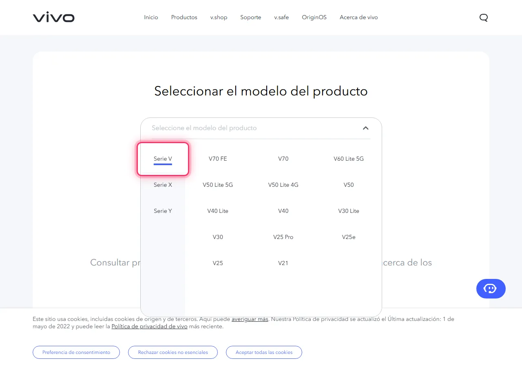The height and width of the screenshot is (367, 522).
Task: Open the averiguar más link
Action: coord(250,319)
